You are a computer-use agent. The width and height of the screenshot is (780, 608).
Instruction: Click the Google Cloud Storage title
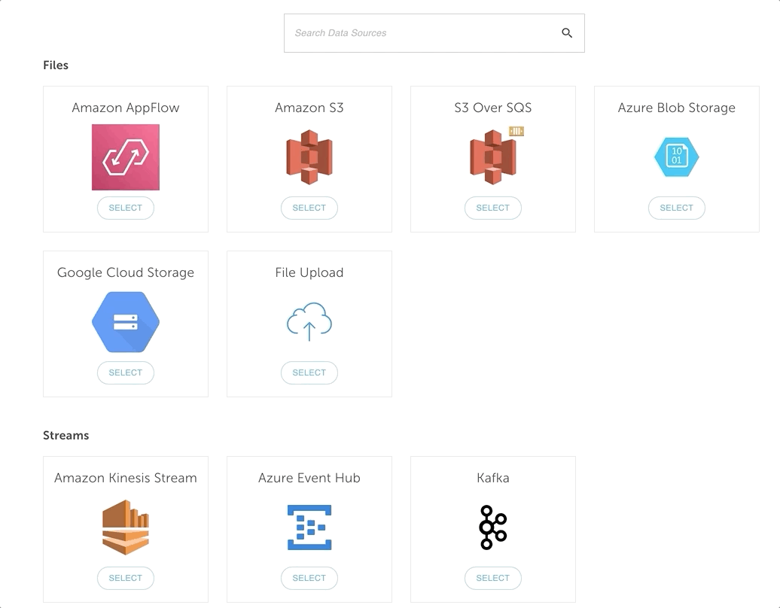point(125,272)
